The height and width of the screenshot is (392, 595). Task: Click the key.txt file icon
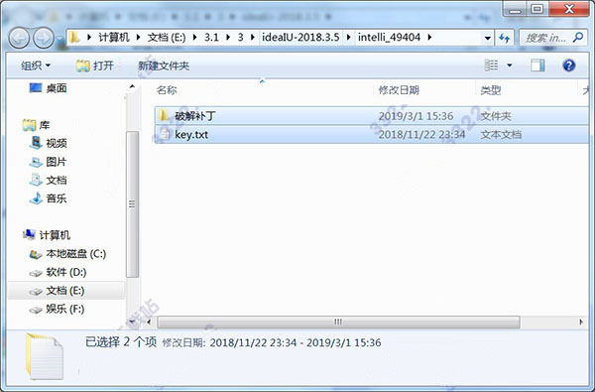pyautogui.click(x=164, y=134)
